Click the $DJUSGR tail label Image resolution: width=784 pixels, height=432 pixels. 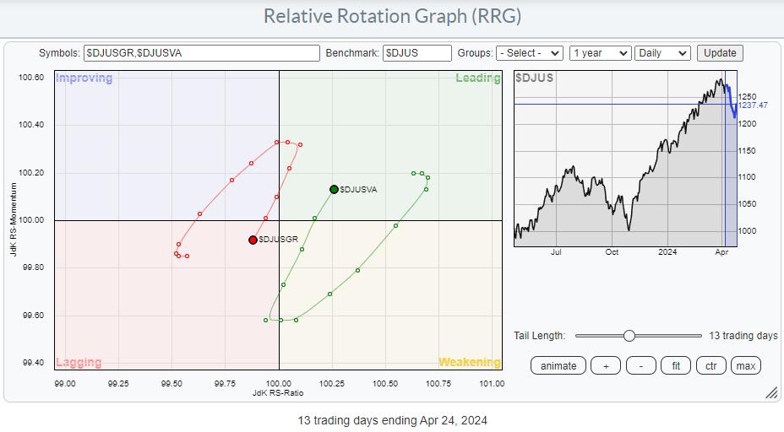click(279, 240)
